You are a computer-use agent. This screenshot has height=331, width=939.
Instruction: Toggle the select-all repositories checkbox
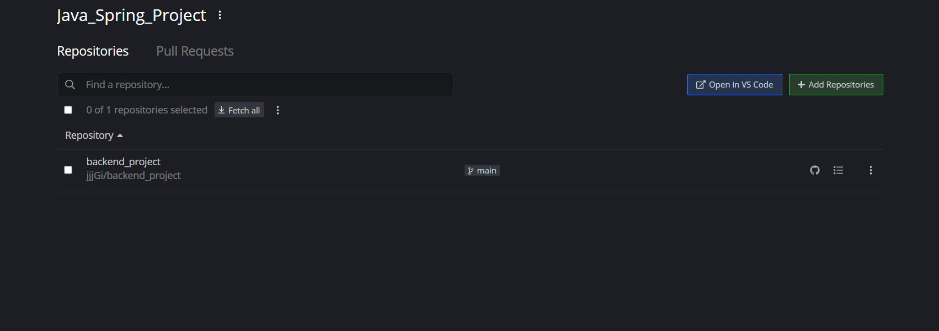pyautogui.click(x=68, y=110)
